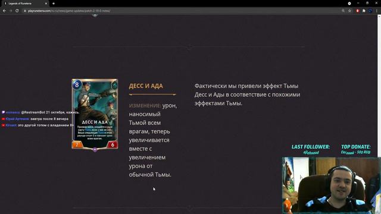Open the red shield ad-blocker extension
The width and height of the screenshot is (381, 214).
(357, 11)
